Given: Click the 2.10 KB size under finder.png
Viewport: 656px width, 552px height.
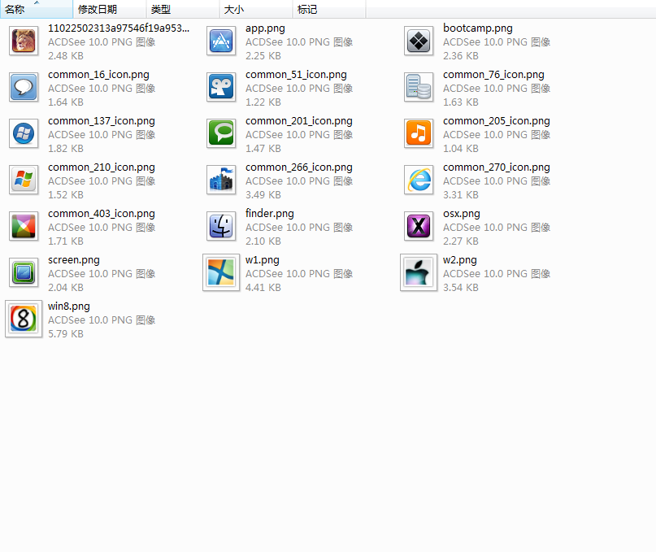Looking at the screenshot, I should (263, 241).
